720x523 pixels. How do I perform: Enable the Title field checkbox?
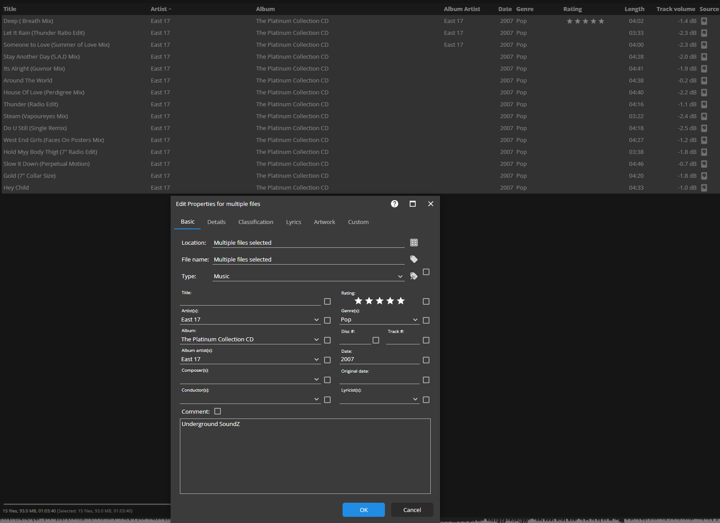[x=327, y=301]
